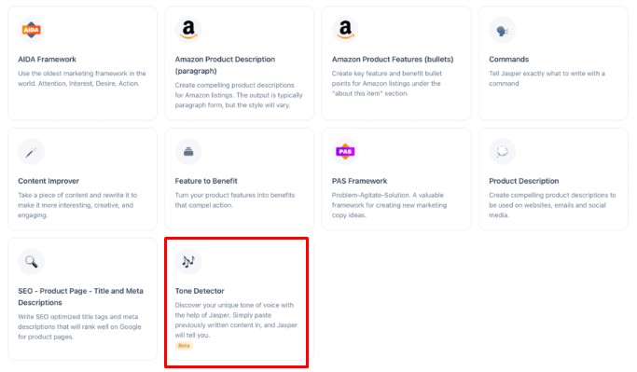The width and height of the screenshot is (637, 372).
Task: Open the Commands template heading
Action: tap(508, 60)
